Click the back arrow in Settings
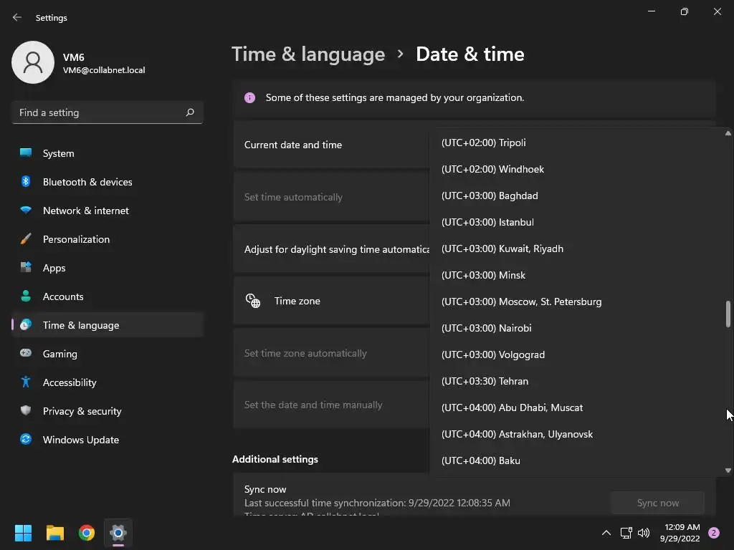Screen dimensions: 734x550 17,18
